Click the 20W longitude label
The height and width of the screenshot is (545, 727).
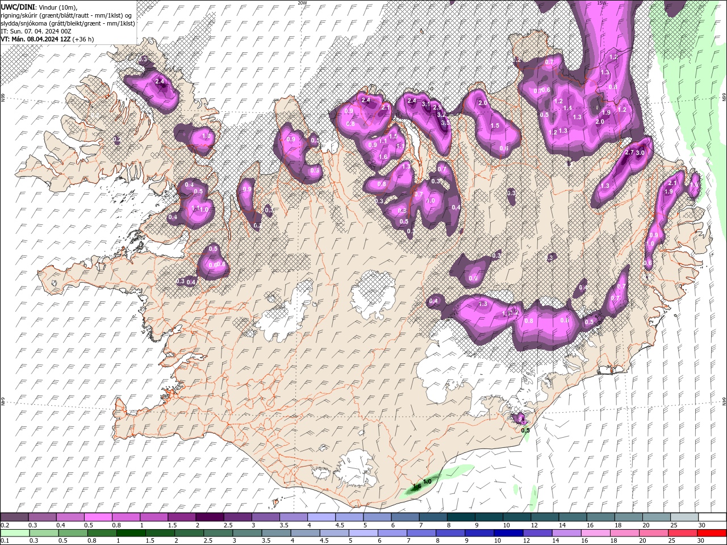click(x=302, y=3)
